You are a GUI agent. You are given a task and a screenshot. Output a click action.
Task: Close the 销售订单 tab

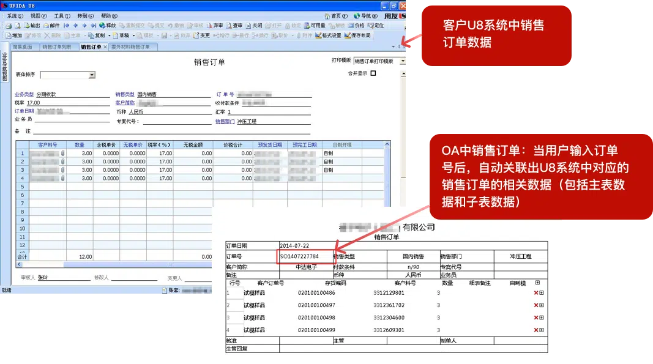point(105,47)
